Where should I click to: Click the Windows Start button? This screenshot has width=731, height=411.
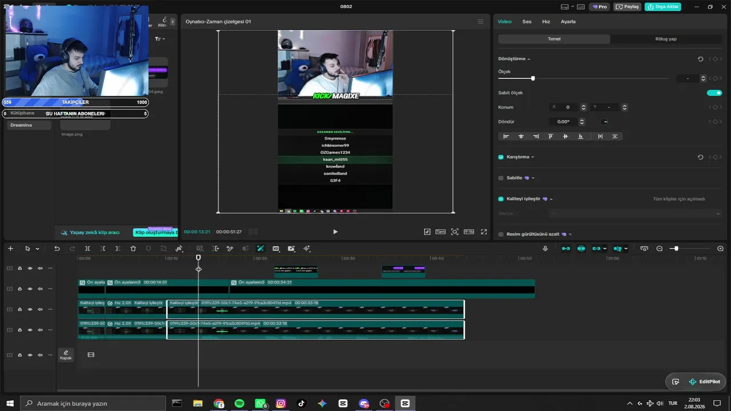10,403
